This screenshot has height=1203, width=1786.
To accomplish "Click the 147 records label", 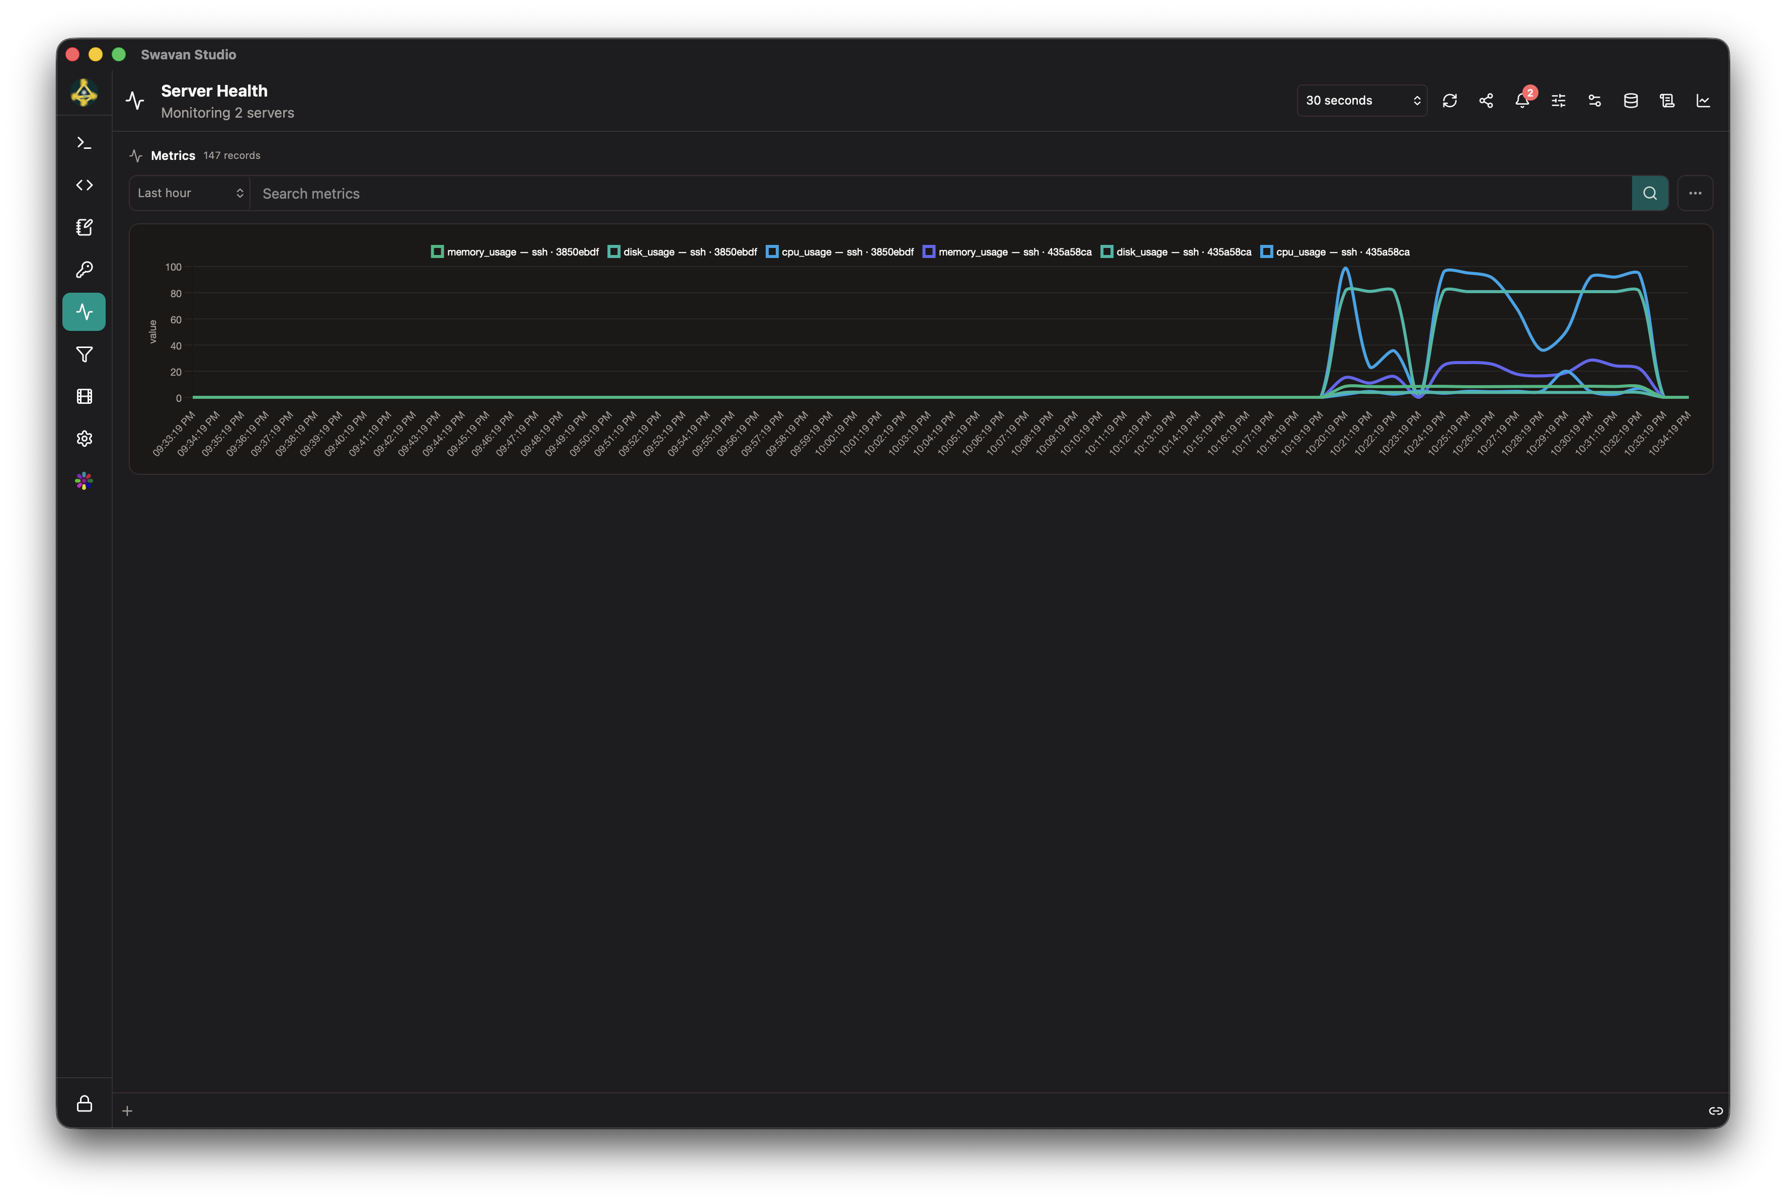I will pos(232,156).
